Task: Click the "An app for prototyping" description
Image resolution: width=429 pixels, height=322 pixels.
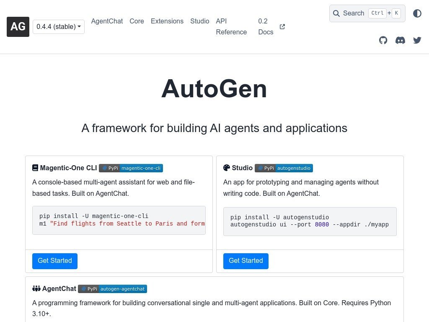Action: point(301,188)
